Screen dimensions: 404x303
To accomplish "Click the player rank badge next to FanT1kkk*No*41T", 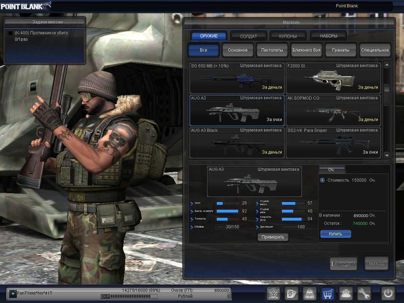I will point(13,294).
